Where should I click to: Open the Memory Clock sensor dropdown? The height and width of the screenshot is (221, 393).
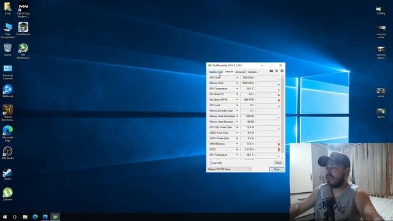pyautogui.click(x=237, y=83)
